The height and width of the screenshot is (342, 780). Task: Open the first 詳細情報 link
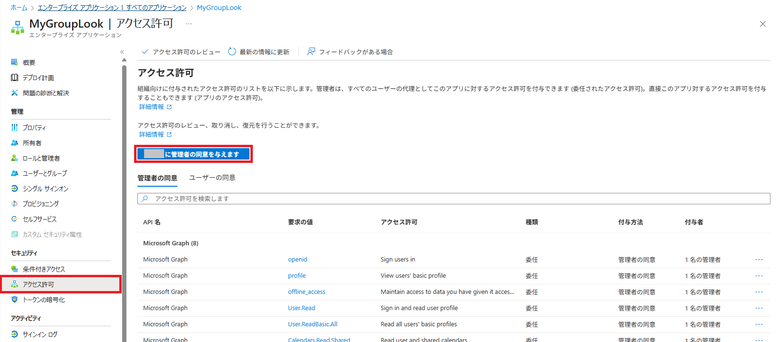pos(155,107)
